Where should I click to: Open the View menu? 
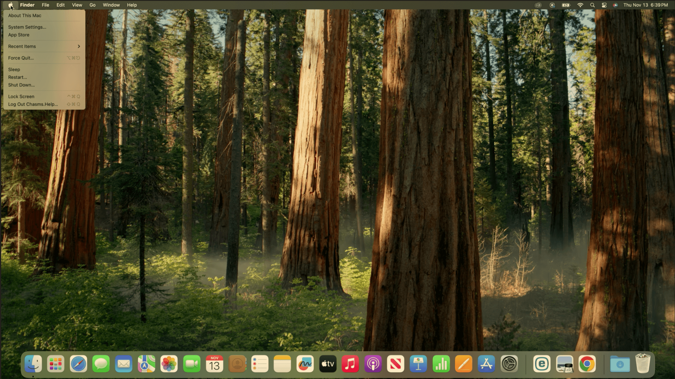tap(77, 5)
